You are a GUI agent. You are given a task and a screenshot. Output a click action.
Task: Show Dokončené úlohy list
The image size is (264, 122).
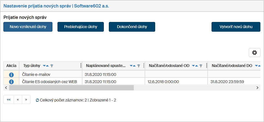point(132,27)
